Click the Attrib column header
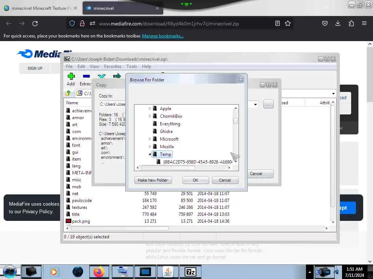This screenshot has height=279, width=373. click(325, 103)
